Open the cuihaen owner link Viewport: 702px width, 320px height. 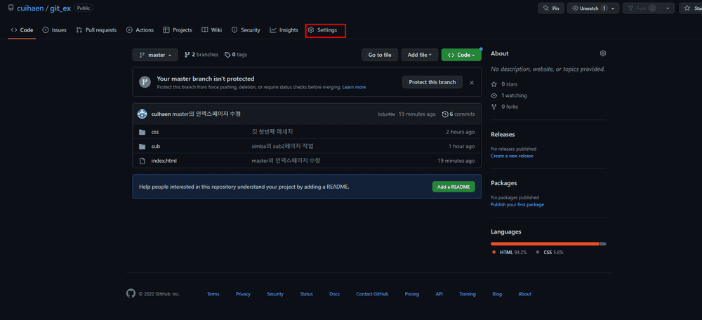point(30,8)
